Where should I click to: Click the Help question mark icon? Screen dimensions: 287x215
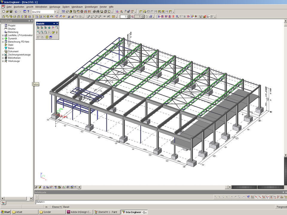pyautogui.click(x=28, y=12)
